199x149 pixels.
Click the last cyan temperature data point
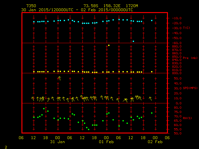(152, 20)
